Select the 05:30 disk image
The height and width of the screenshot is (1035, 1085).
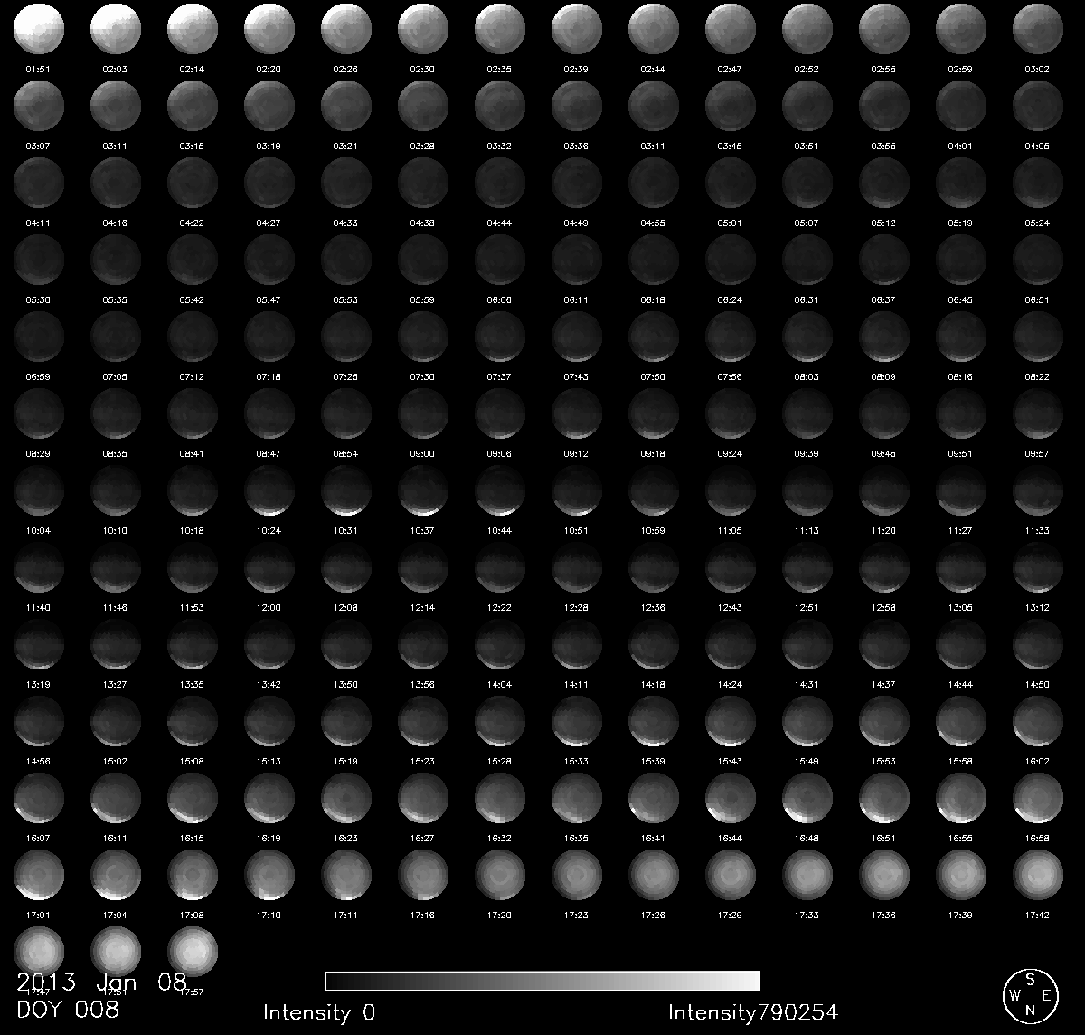pos(39,261)
